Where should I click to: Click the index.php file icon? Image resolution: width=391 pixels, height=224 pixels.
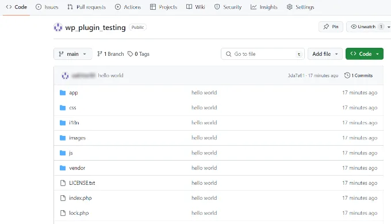click(63, 198)
